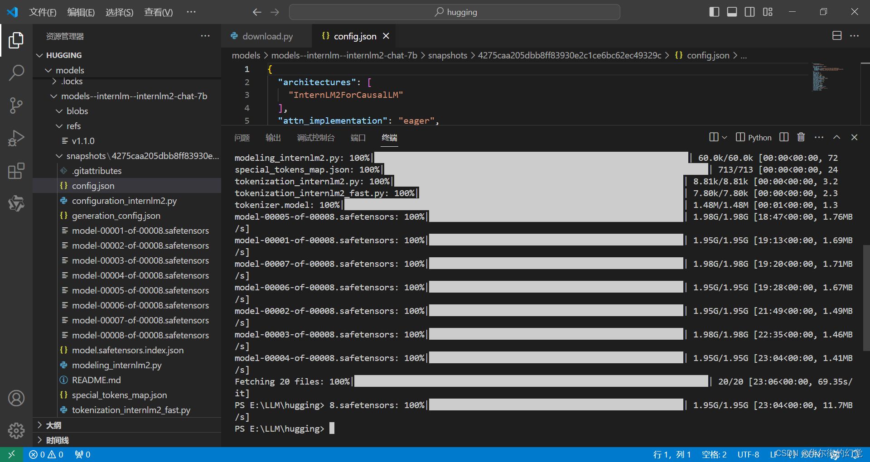Switch to download.py tab
The width and height of the screenshot is (870, 462).
click(x=267, y=36)
